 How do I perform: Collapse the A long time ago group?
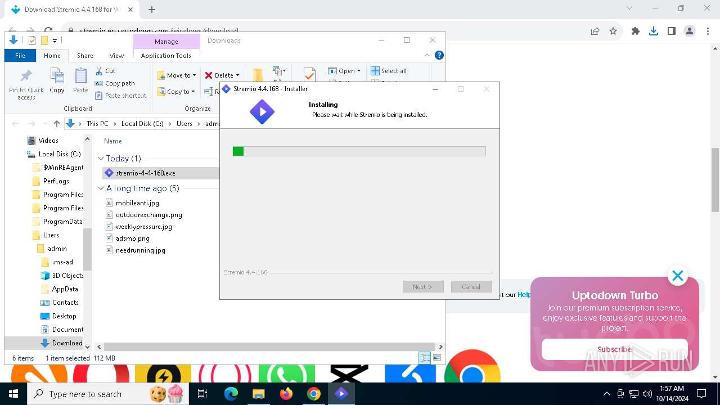(x=101, y=188)
